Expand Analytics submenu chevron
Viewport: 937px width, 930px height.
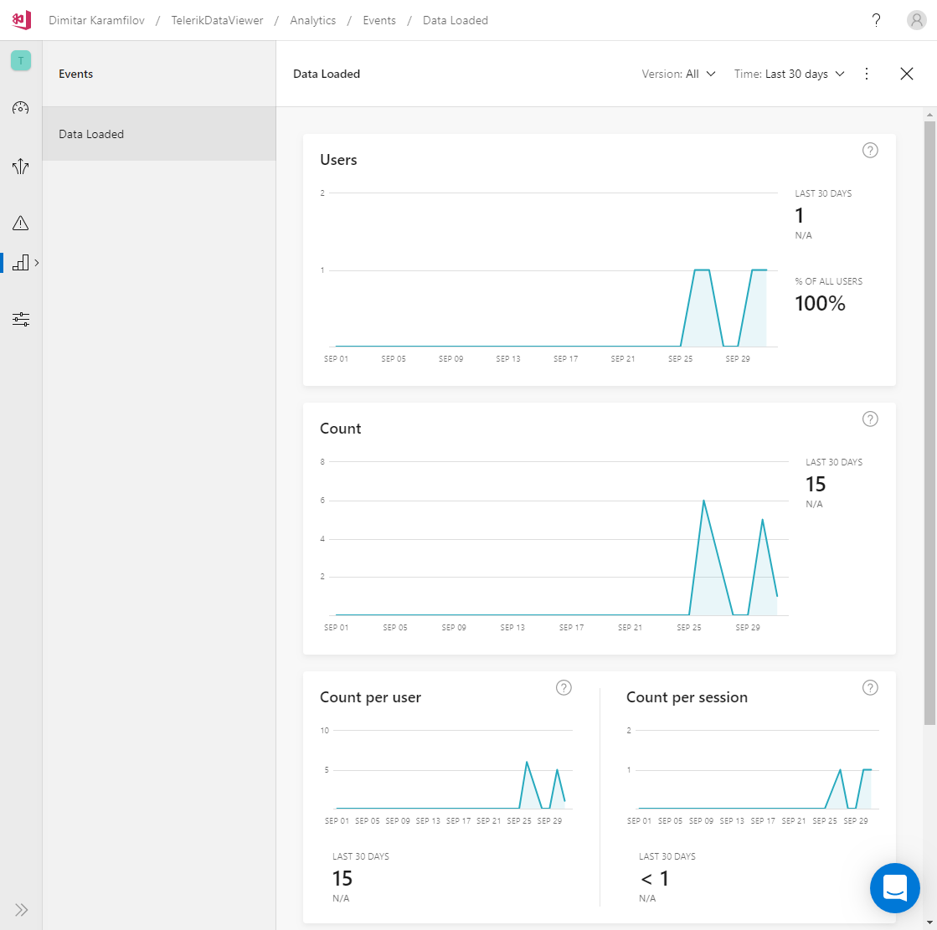[x=37, y=263]
